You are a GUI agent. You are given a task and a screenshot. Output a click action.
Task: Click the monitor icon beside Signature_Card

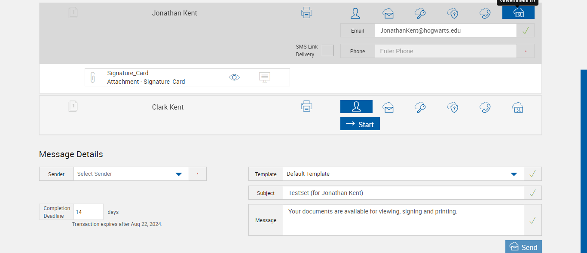click(265, 77)
